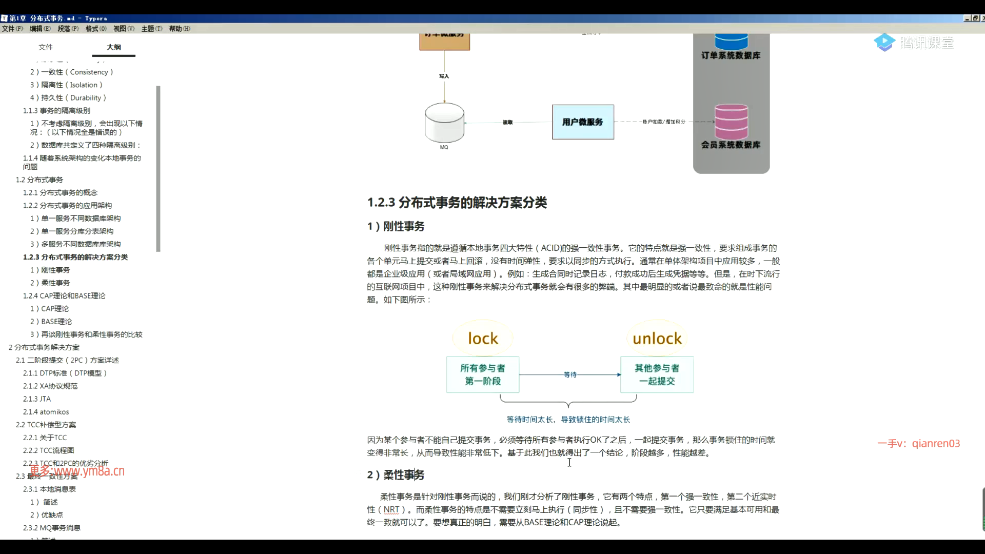Click the 用户微服务 box in diagram
985x554 pixels.
583,122
